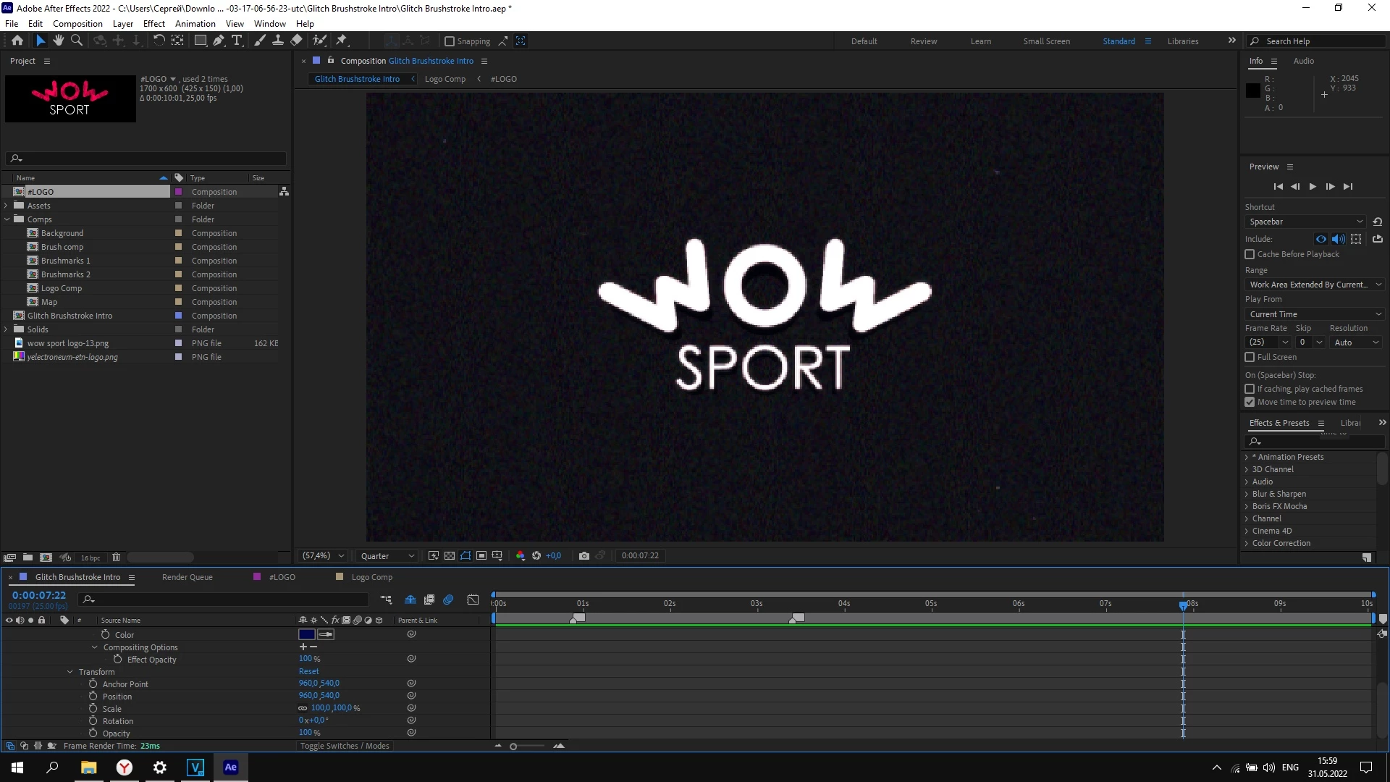Enable the Full Screen checkbox
Screen dimensions: 1390x782
(x=1250, y=357)
